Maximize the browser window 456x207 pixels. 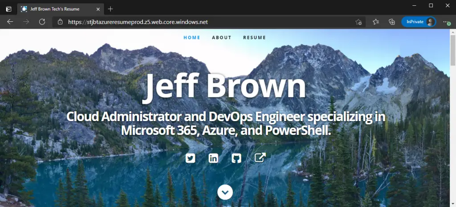click(431, 5)
